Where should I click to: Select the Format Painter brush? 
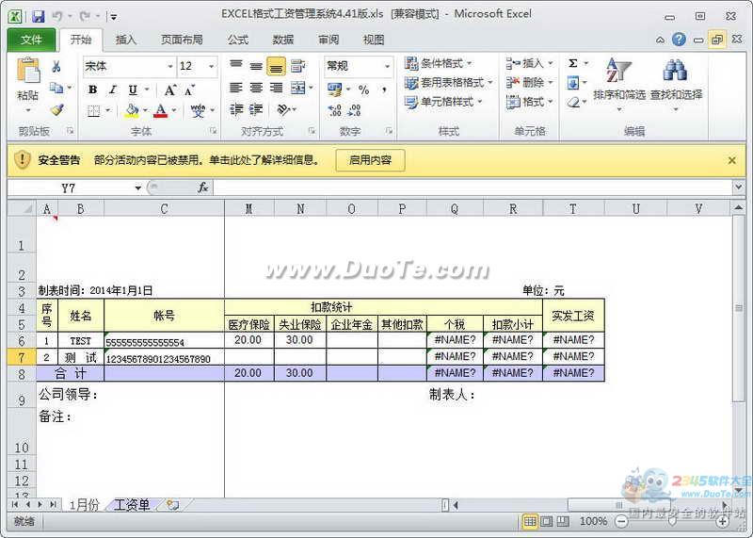(x=56, y=110)
